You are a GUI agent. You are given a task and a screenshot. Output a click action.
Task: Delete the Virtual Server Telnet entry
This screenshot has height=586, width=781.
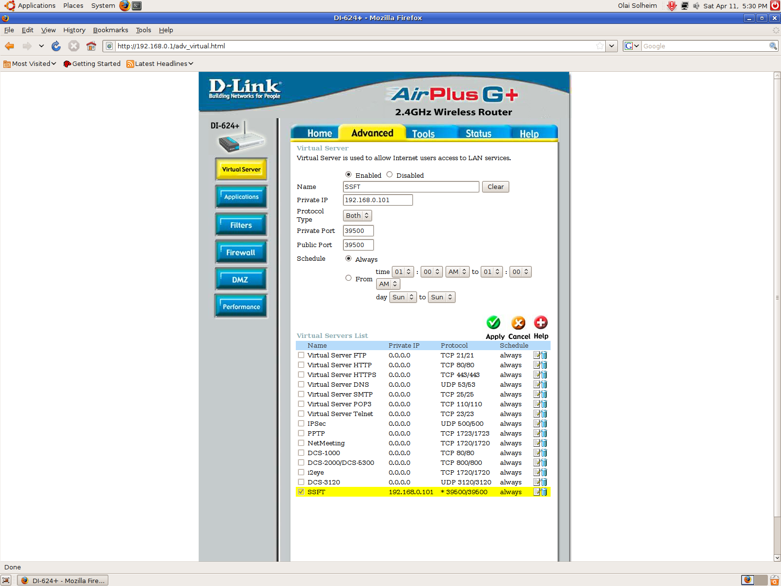544,414
